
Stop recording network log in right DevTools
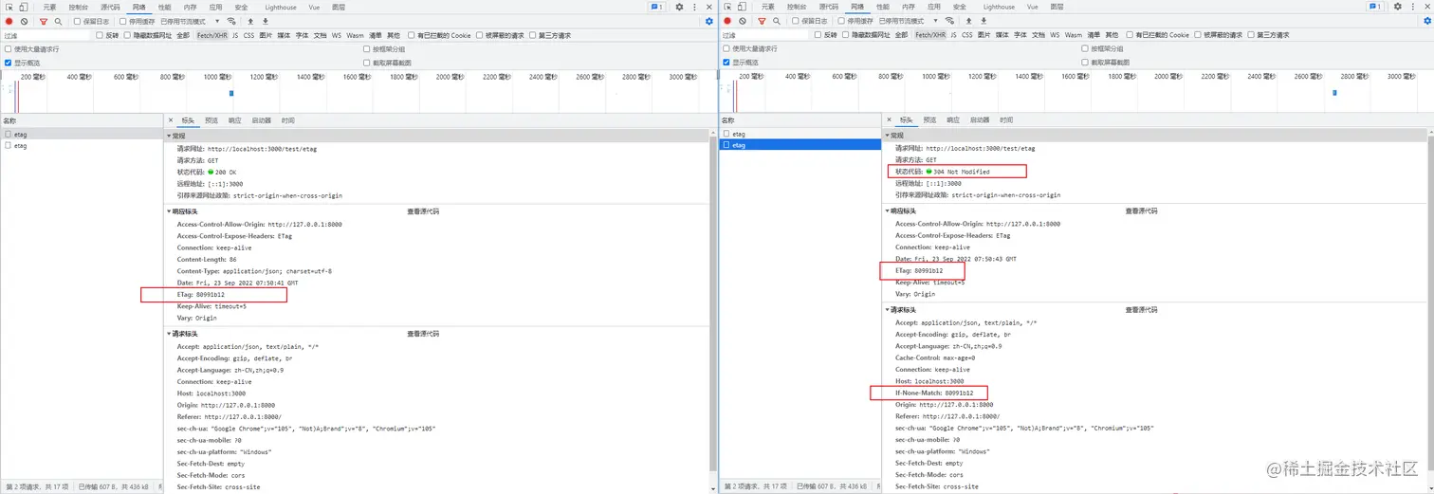tap(727, 21)
